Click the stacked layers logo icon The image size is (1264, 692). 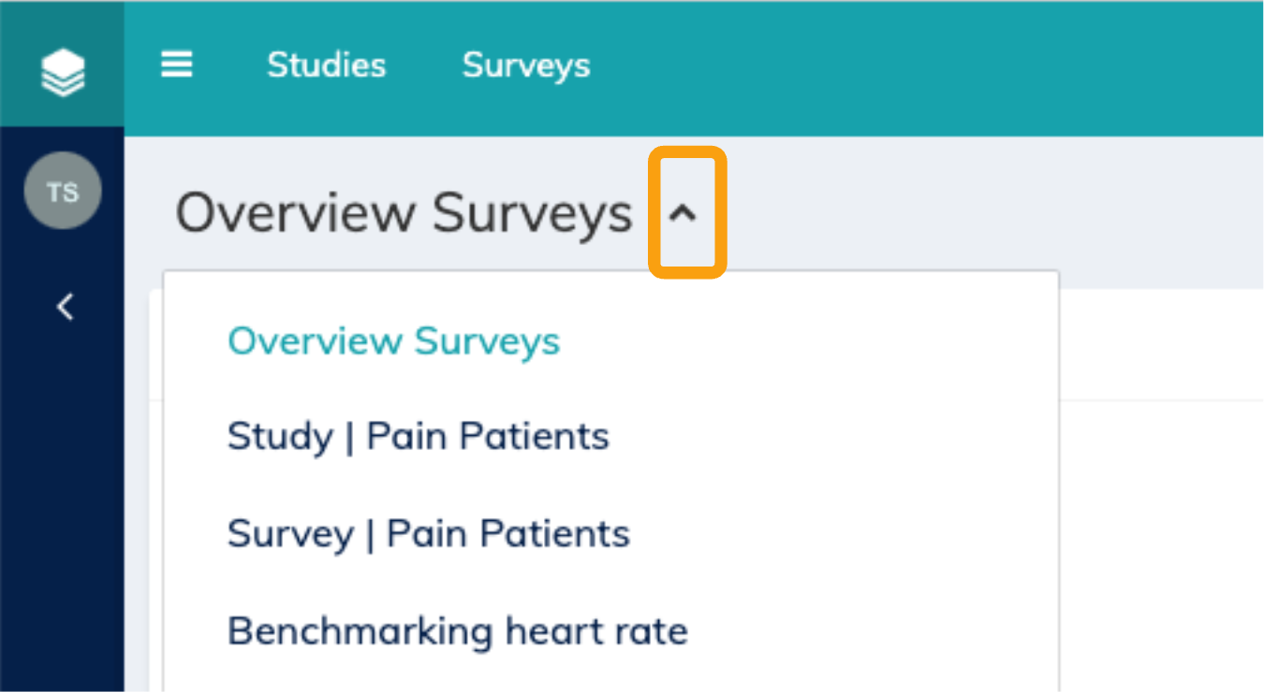(x=63, y=71)
